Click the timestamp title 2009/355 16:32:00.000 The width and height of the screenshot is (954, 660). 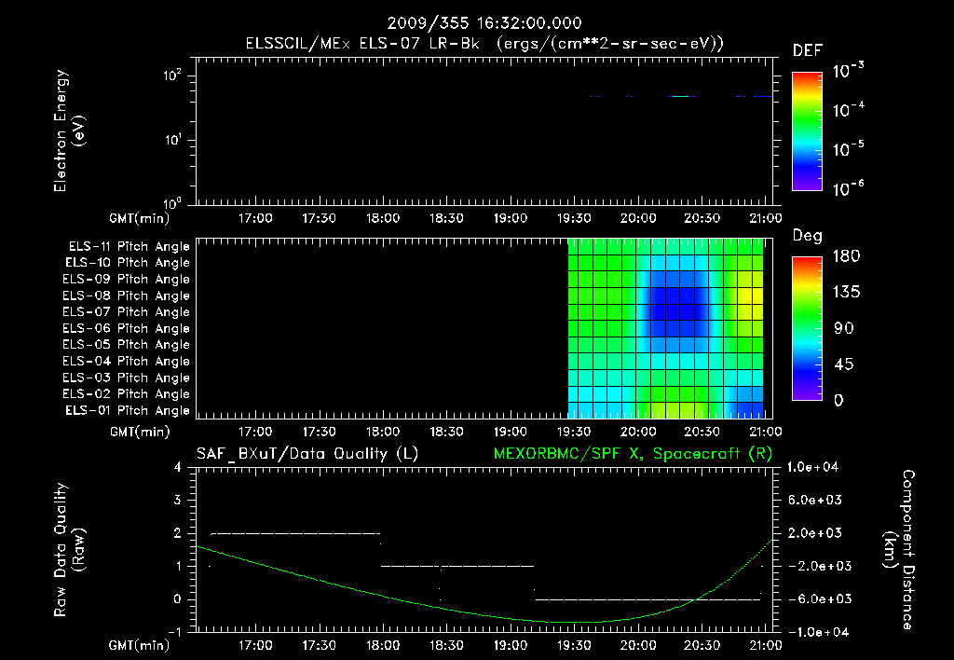pyautogui.click(x=484, y=23)
